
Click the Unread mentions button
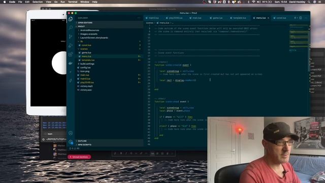pos(79,157)
